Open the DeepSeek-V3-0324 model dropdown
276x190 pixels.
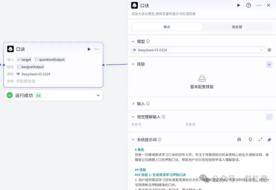[198, 50]
